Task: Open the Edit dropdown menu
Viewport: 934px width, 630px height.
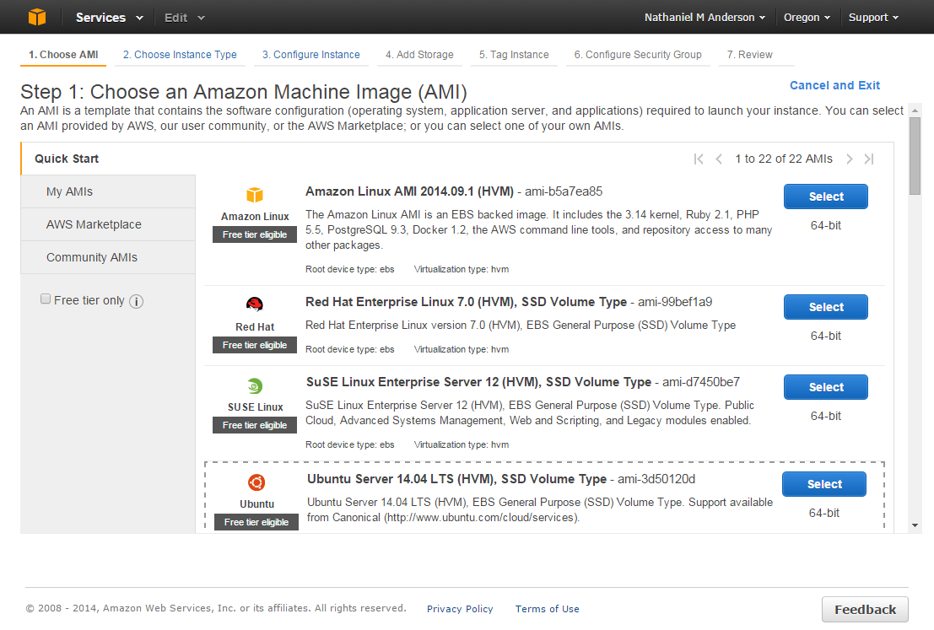Action: tap(184, 17)
